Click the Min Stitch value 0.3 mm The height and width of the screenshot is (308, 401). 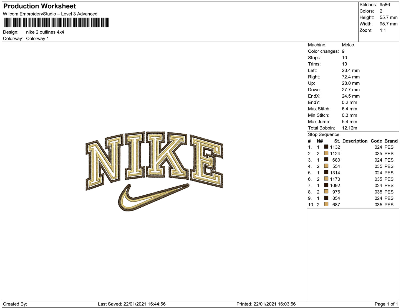pyautogui.click(x=349, y=115)
